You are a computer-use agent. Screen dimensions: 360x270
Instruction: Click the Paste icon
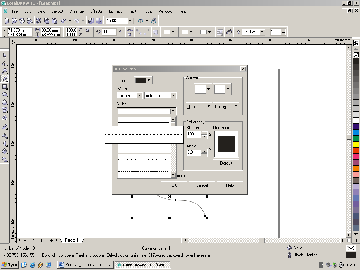click(54, 21)
